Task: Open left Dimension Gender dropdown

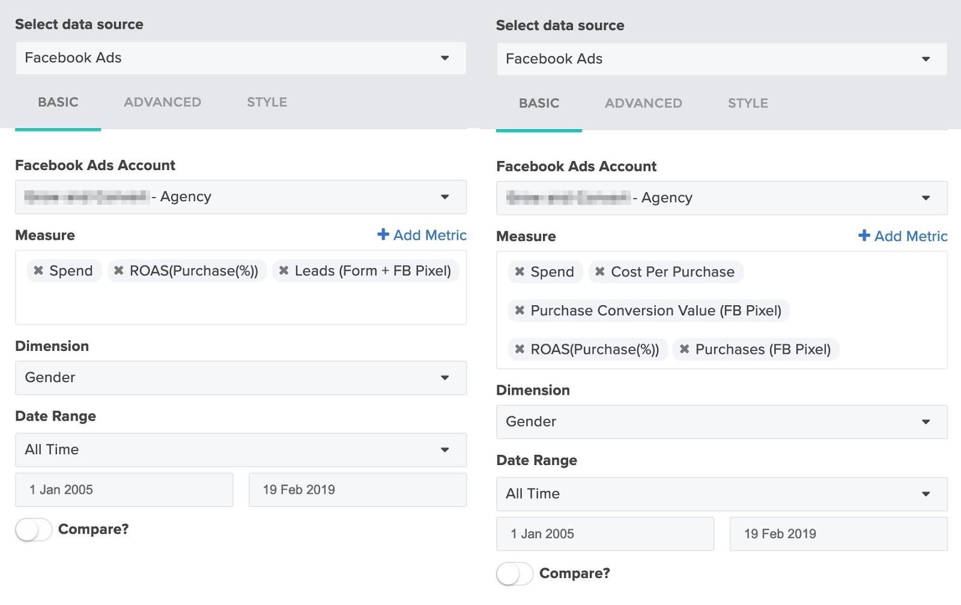Action: coord(241,378)
